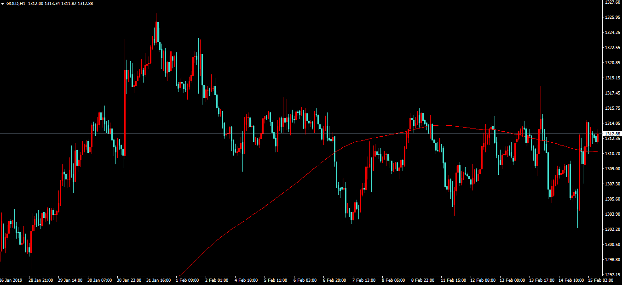The height and width of the screenshot is (285, 622).
Task: Click the 31 Jan 16:00 time label
Action: [x=159, y=280]
